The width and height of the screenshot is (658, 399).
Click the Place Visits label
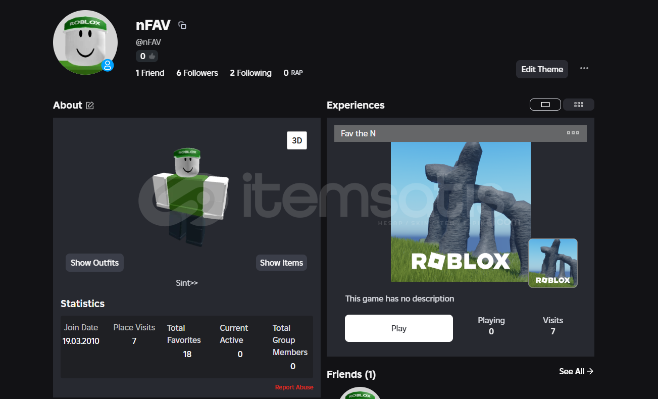coord(134,327)
